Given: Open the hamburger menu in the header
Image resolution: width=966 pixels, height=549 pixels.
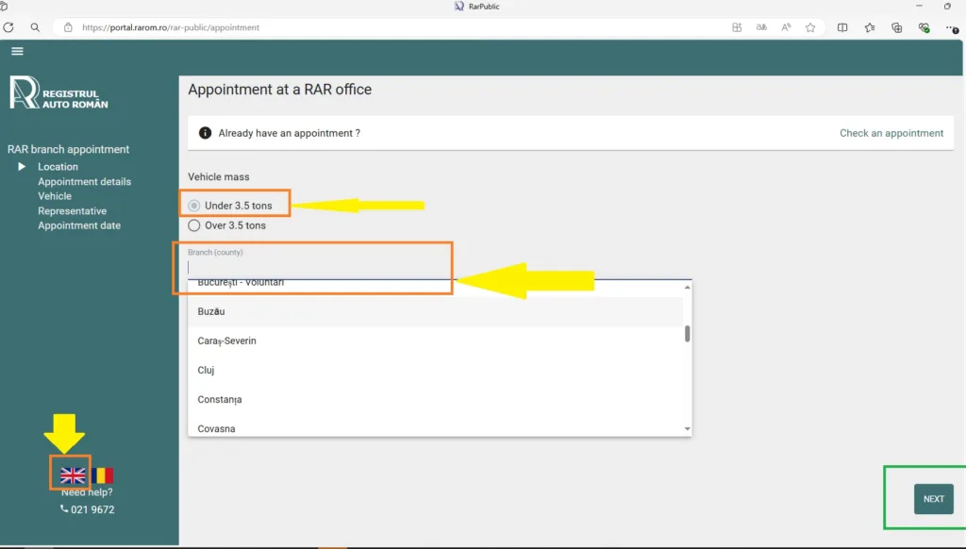Looking at the screenshot, I should pos(17,51).
